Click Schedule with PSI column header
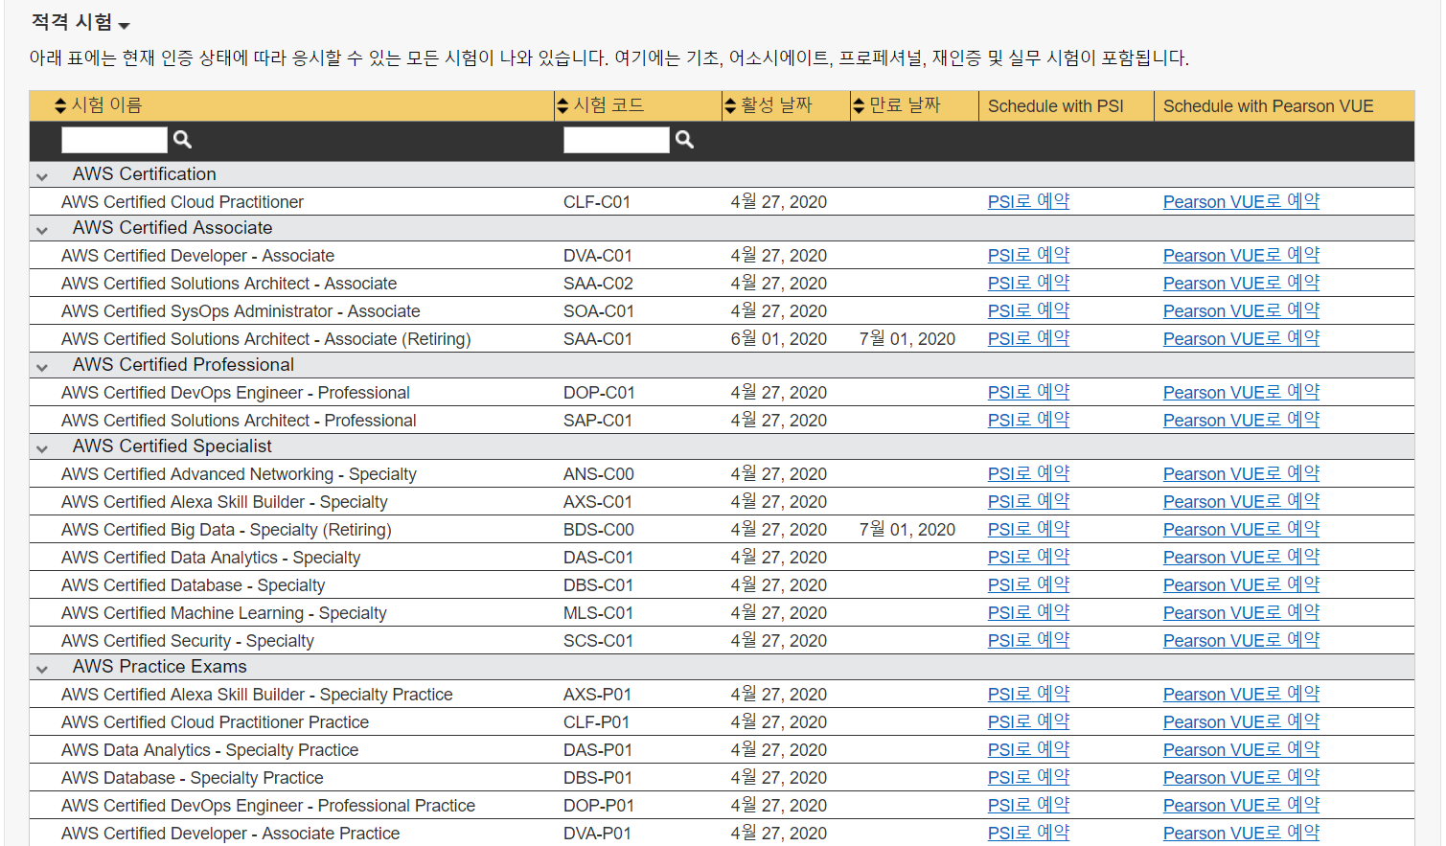The width and height of the screenshot is (1446, 846). click(1056, 106)
